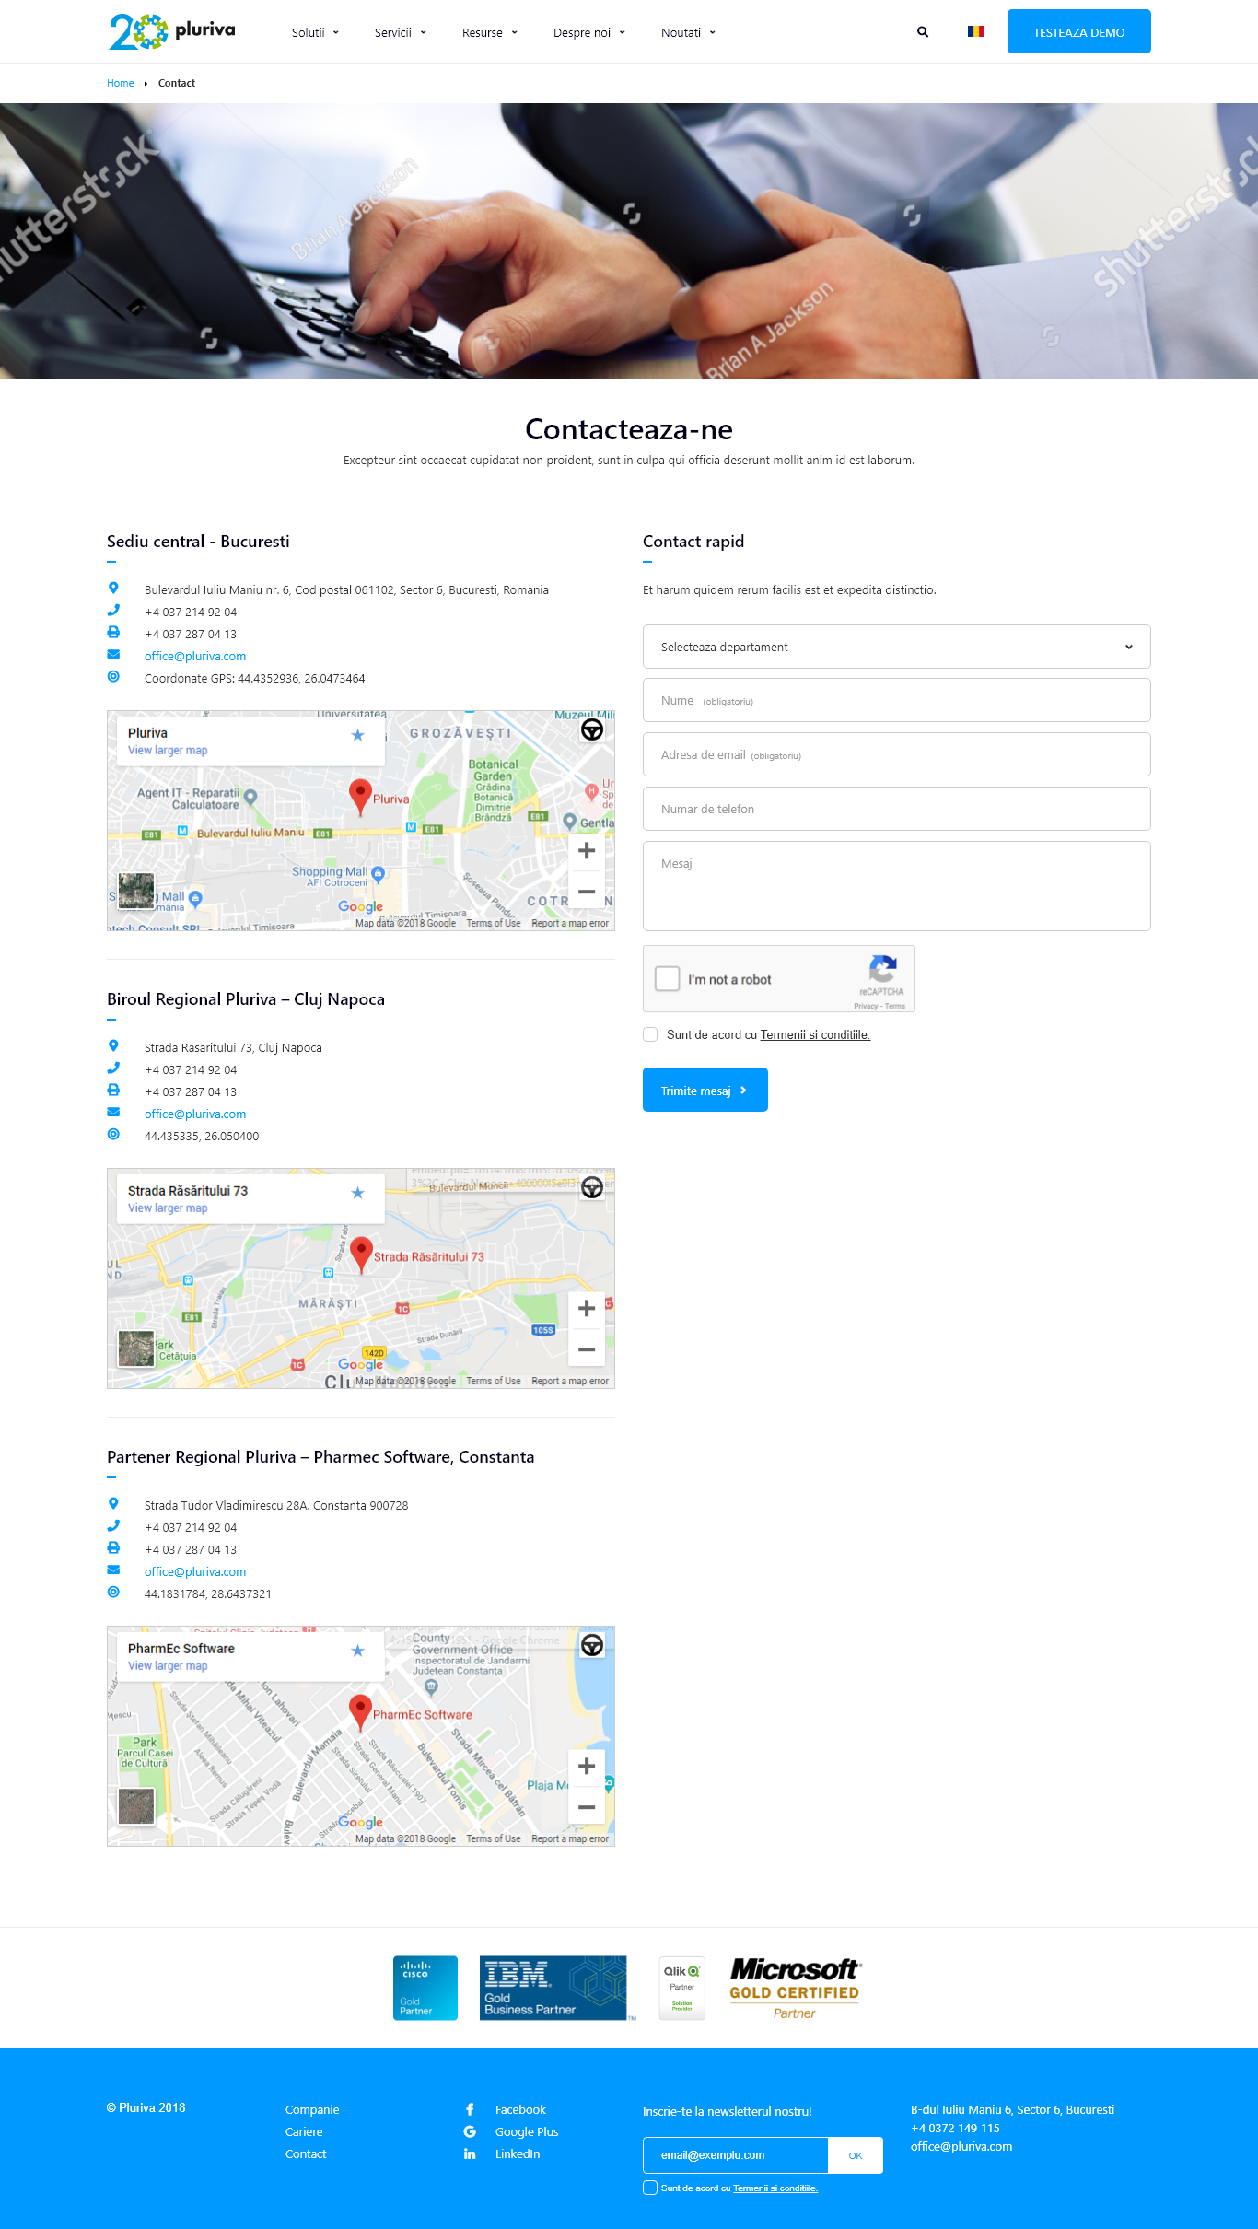Switch Pluriva map to satellite thumbnail
The height and width of the screenshot is (2229, 1258).
point(136,891)
